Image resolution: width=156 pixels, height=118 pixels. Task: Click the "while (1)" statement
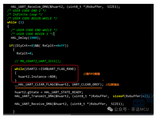pos(15,22)
